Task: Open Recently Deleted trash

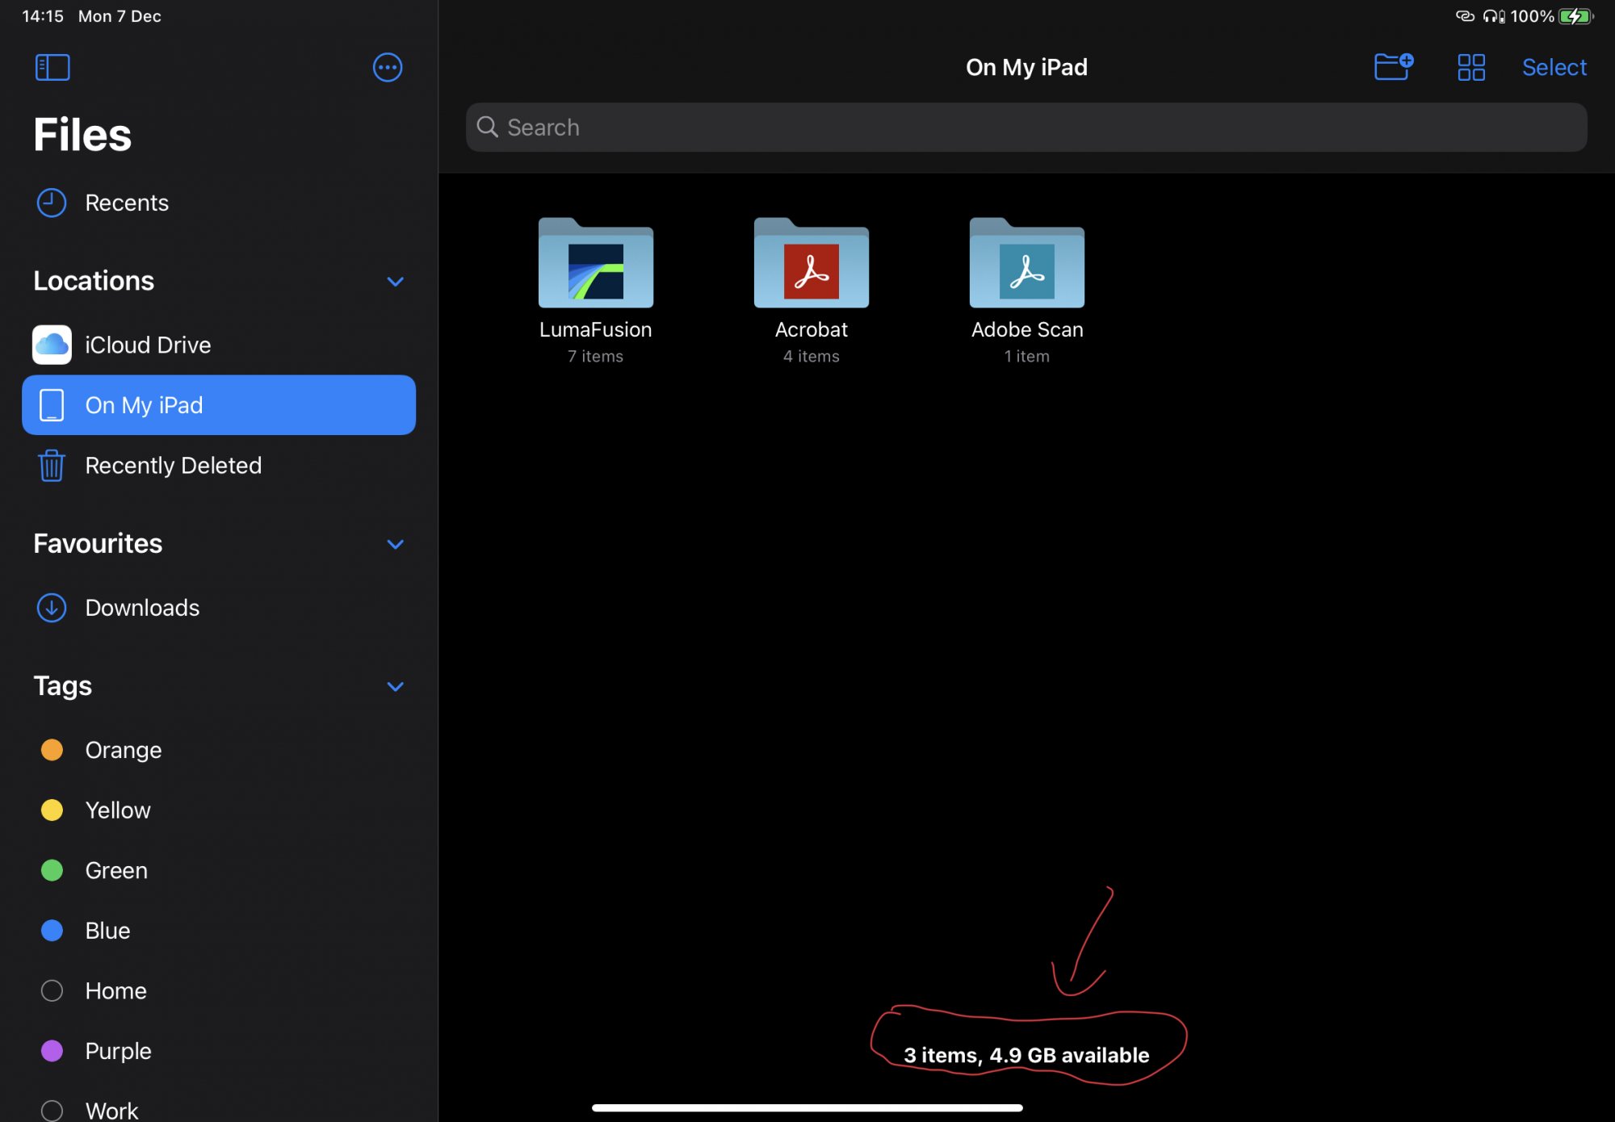Action: coord(173,465)
